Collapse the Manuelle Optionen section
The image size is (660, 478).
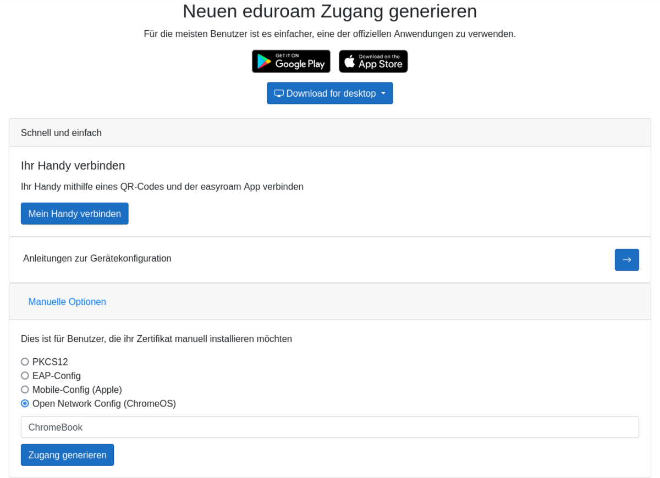point(67,302)
